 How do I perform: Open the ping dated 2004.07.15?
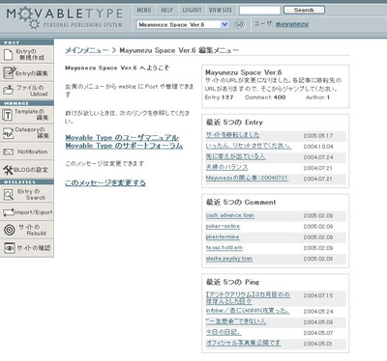click(x=248, y=298)
